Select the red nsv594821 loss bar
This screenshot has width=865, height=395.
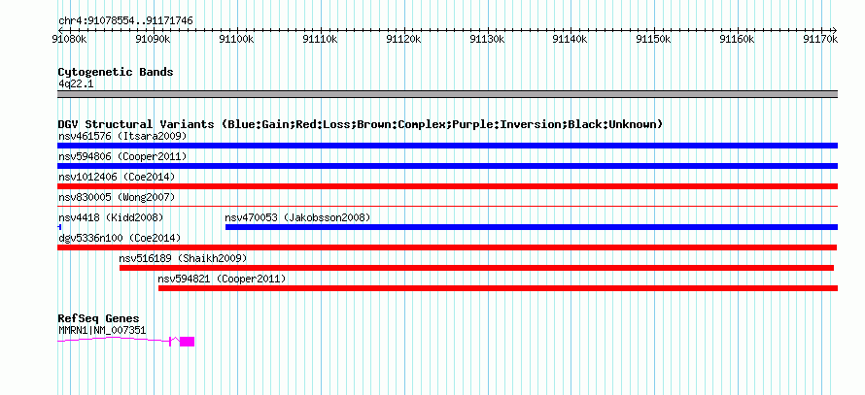(x=499, y=288)
